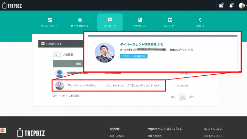This screenshot has width=247, height=139.
Task: Click the 5 days ago timestamp
Action: (x=183, y=85)
